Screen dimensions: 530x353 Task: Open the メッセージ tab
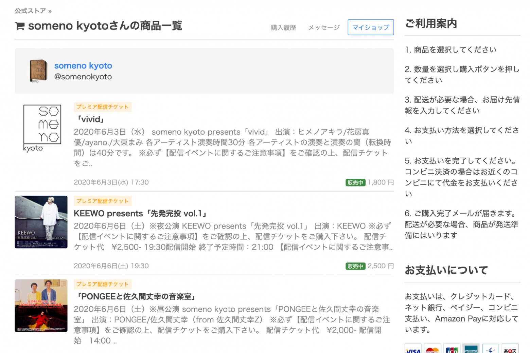click(x=324, y=27)
